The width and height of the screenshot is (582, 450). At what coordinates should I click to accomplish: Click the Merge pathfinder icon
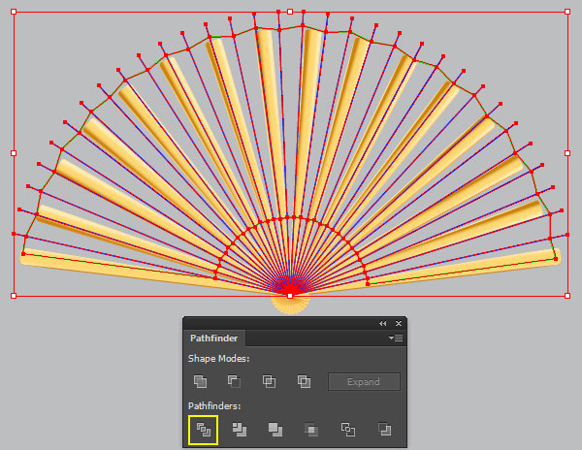tap(275, 430)
